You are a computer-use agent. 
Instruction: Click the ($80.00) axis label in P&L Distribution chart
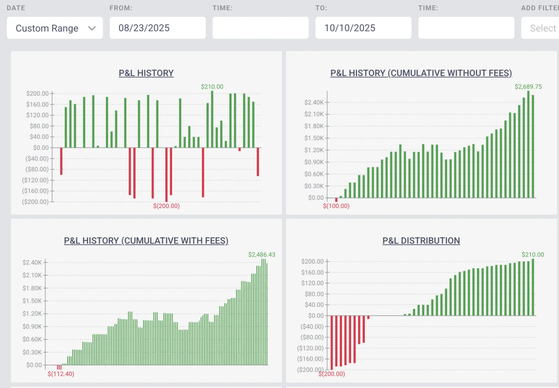pos(312,337)
